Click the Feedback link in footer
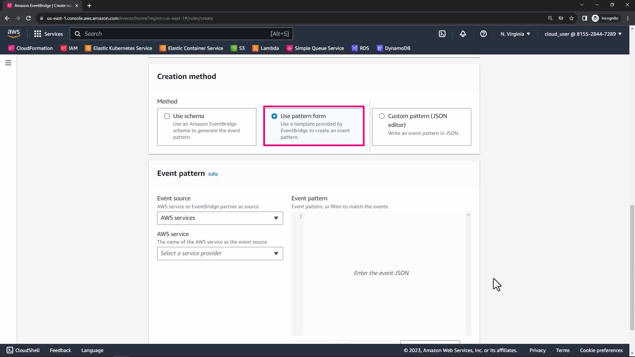 coord(60,350)
